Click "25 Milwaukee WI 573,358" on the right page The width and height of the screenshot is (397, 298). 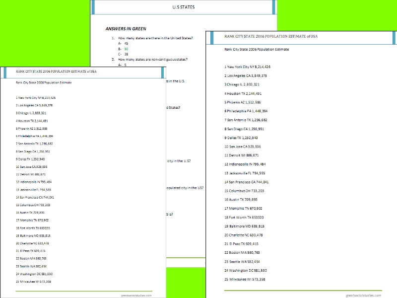tap(245, 280)
